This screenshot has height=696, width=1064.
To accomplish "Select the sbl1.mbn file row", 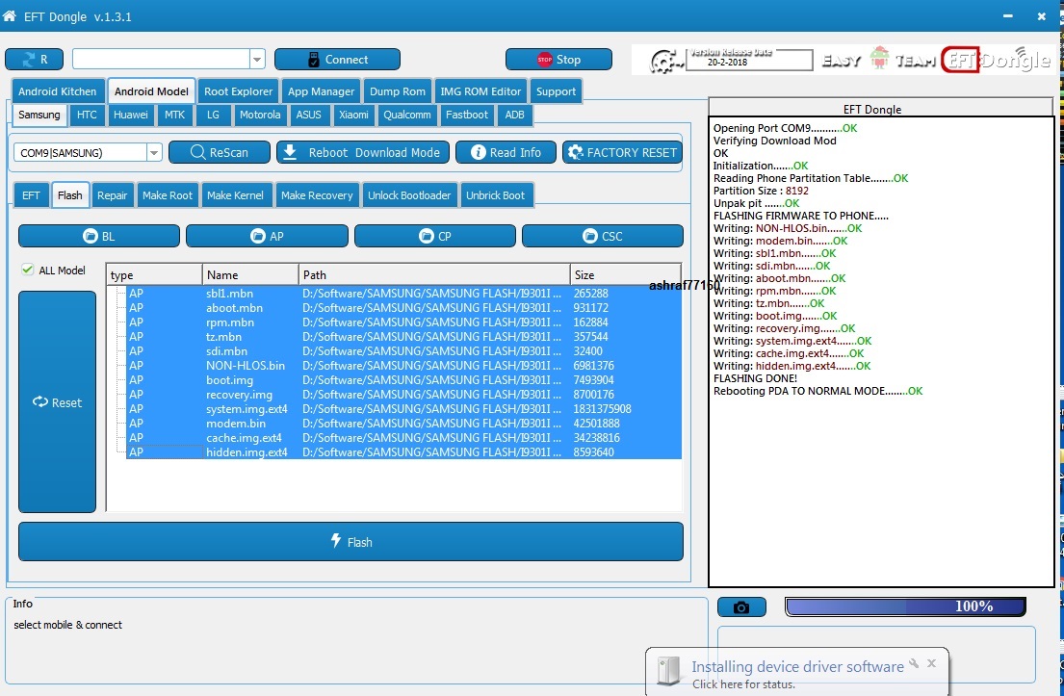I will click(403, 293).
